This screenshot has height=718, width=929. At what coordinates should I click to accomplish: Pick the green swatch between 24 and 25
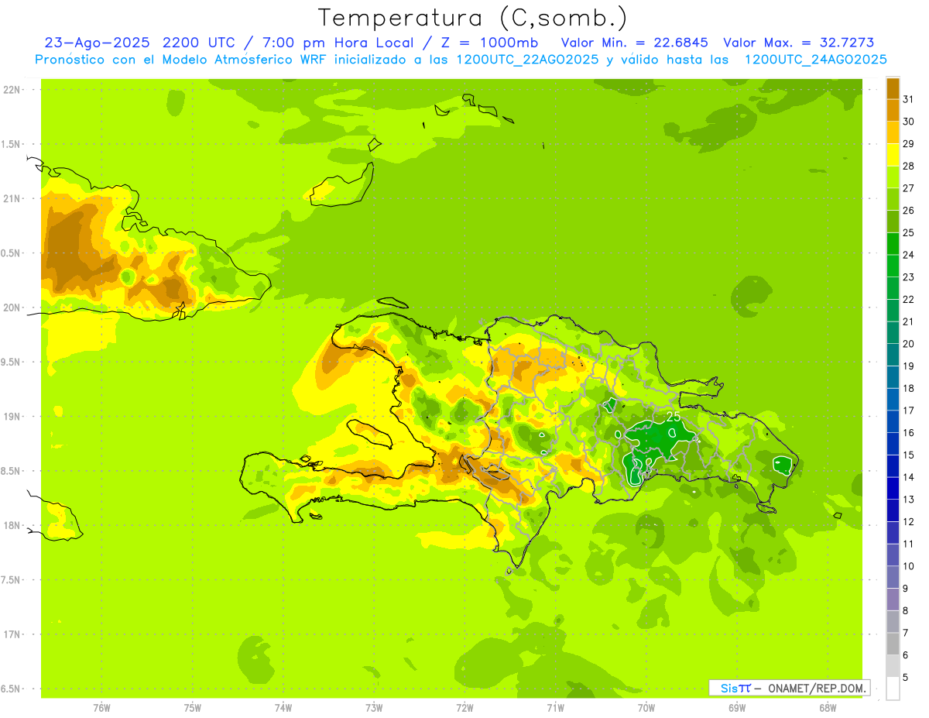click(893, 243)
